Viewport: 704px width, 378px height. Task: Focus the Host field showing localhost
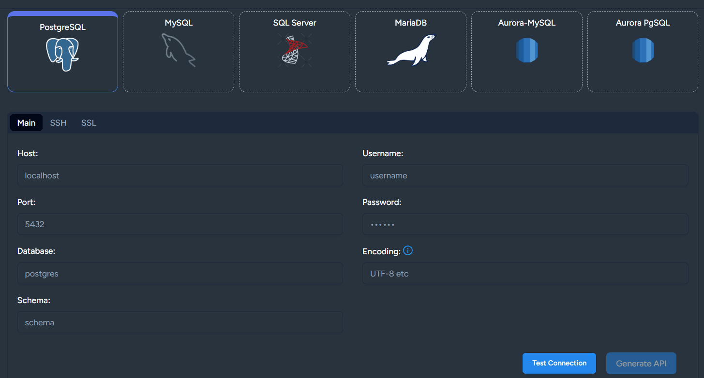coord(180,175)
